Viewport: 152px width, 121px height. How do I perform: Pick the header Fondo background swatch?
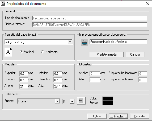coord(108,103)
